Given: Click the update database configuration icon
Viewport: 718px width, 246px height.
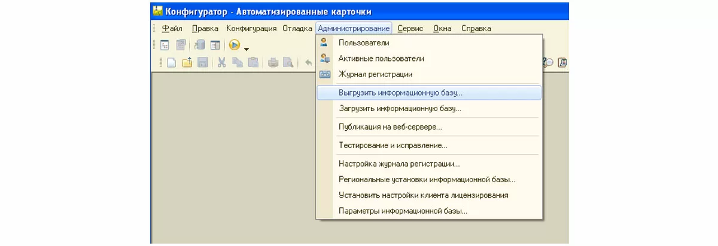Looking at the screenshot, I should pyautogui.click(x=200, y=45).
